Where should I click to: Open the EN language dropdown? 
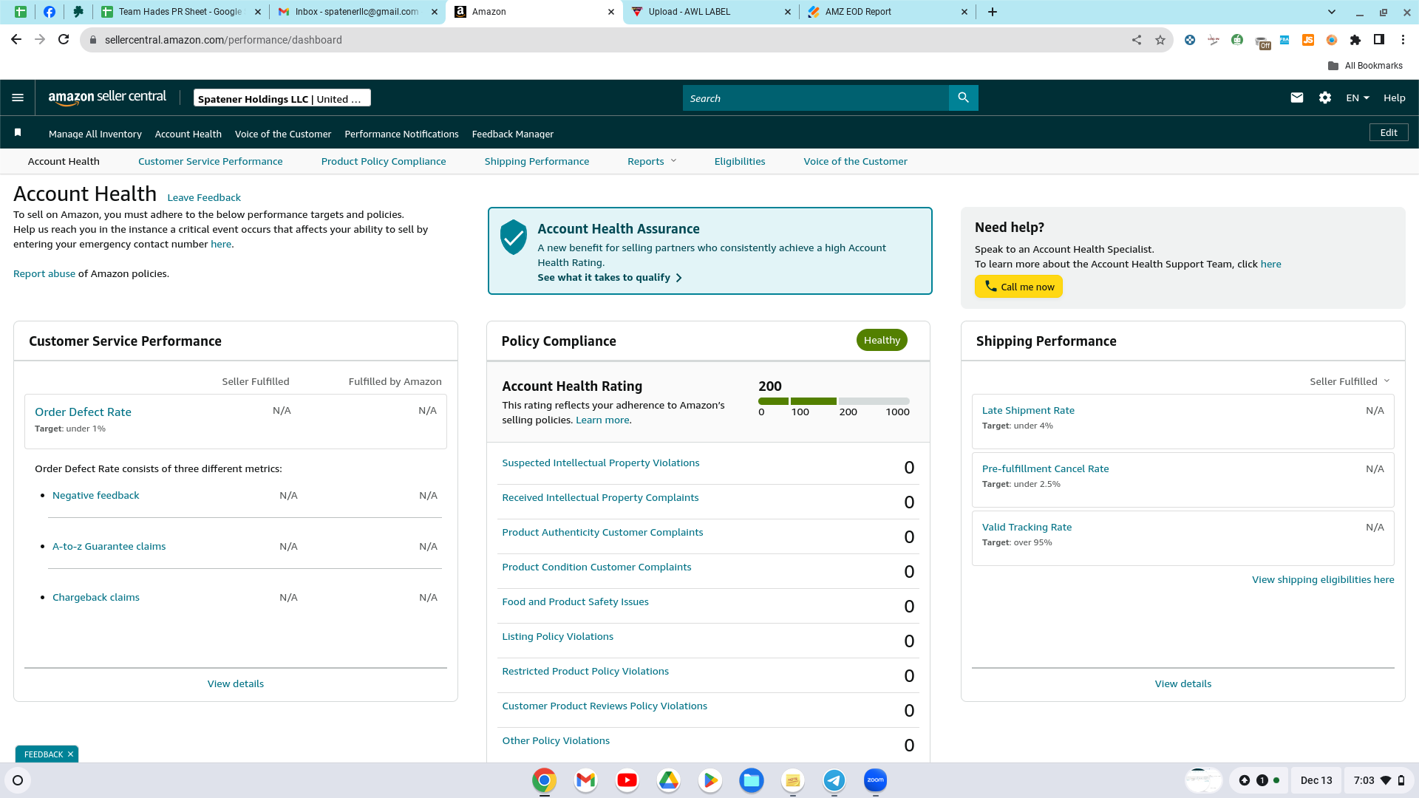pos(1358,98)
